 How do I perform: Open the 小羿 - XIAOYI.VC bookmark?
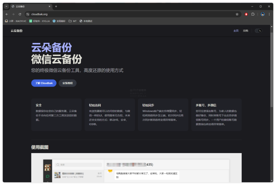16,21
